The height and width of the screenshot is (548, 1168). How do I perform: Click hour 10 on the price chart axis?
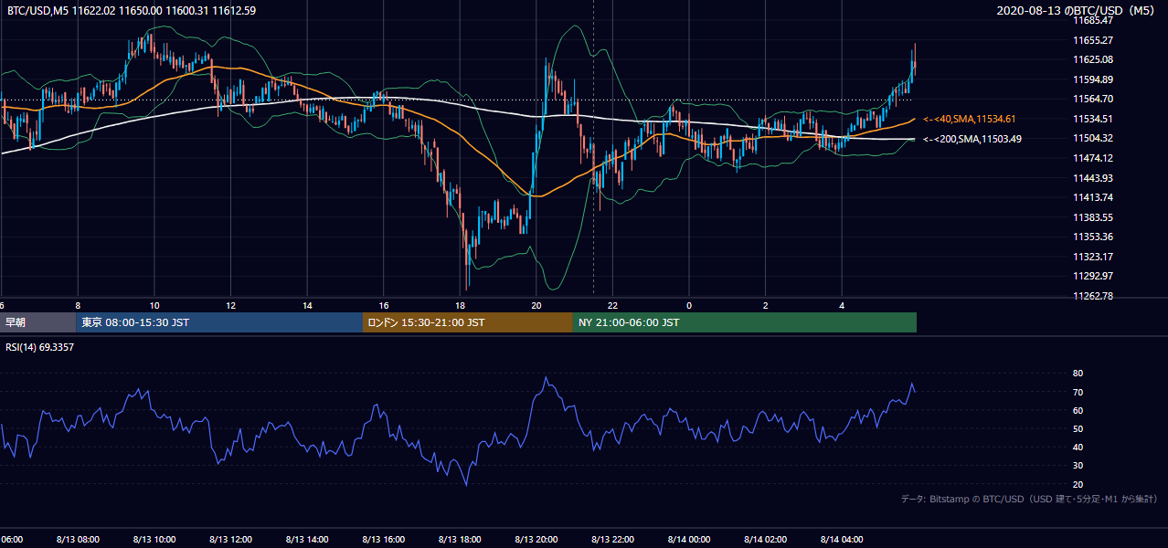click(x=154, y=305)
